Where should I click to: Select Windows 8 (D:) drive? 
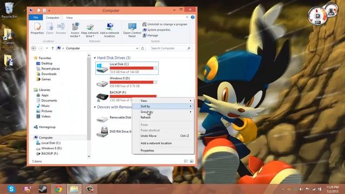tap(127, 82)
